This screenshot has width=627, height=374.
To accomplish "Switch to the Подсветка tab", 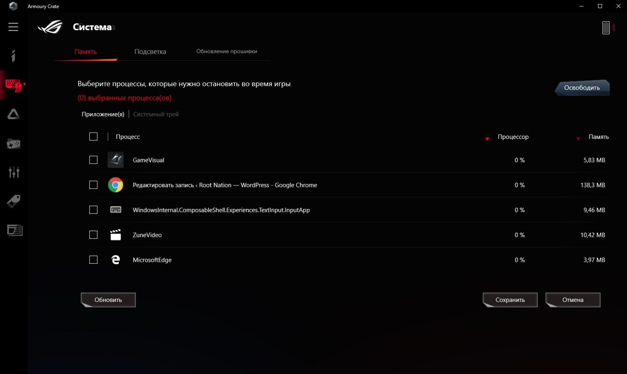I will click(x=150, y=52).
